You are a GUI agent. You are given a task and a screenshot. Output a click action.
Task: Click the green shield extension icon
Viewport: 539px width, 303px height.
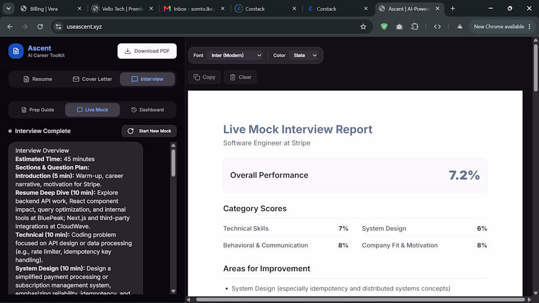pyautogui.click(x=384, y=26)
